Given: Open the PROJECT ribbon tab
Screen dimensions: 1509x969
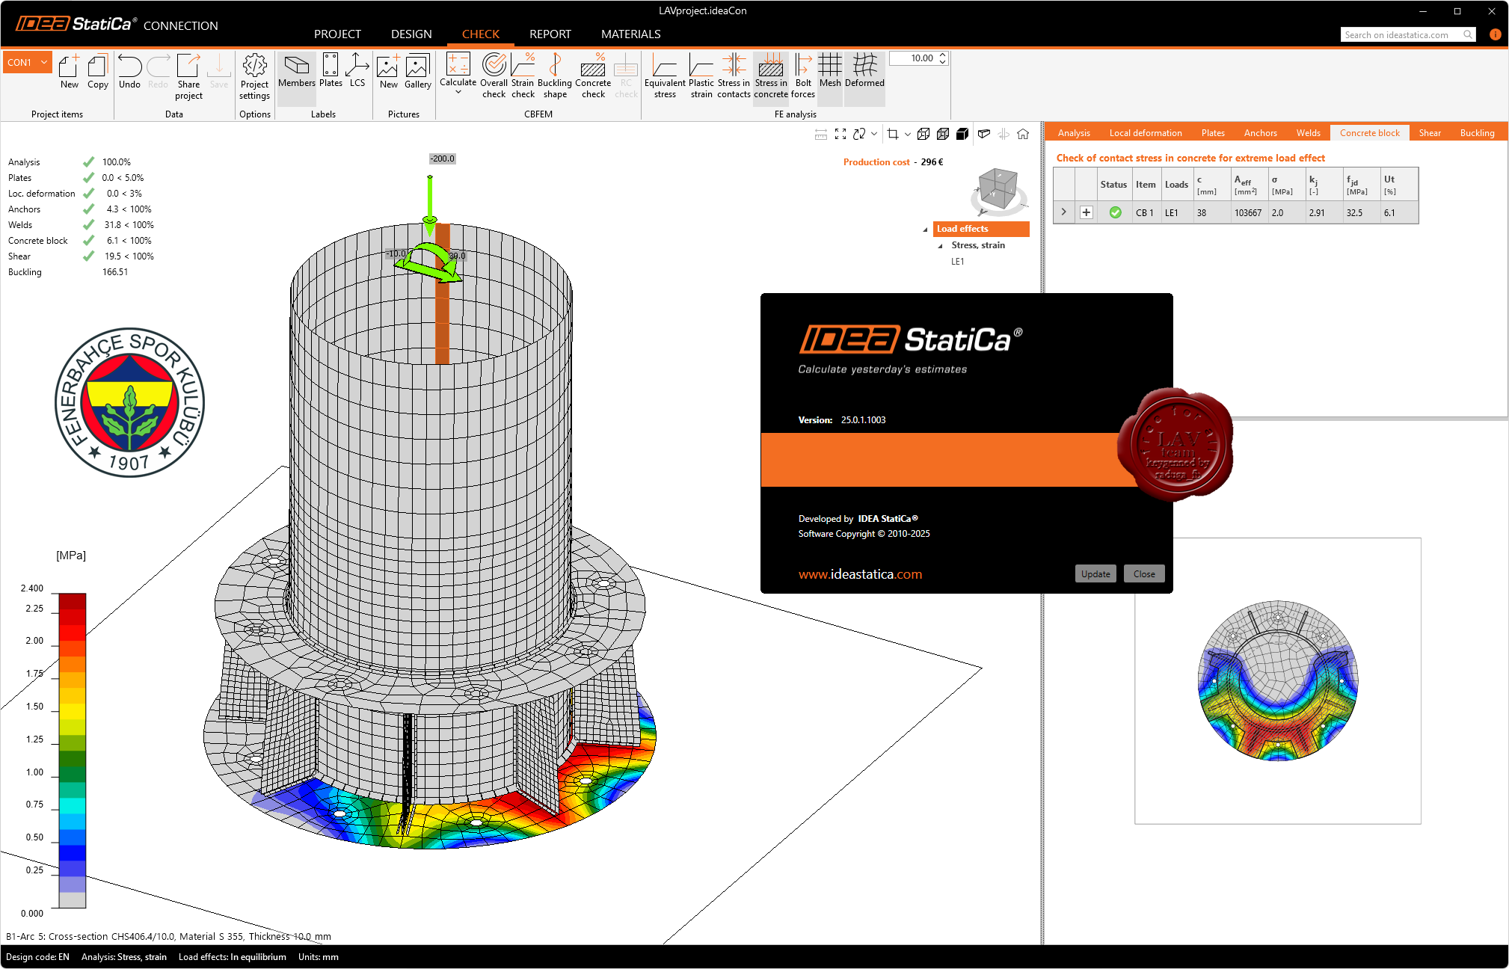Looking at the screenshot, I should (x=337, y=34).
